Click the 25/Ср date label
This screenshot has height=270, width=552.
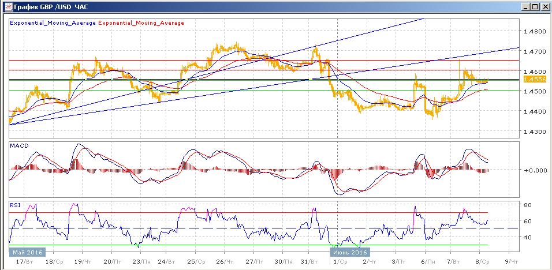(x=197, y=262)
